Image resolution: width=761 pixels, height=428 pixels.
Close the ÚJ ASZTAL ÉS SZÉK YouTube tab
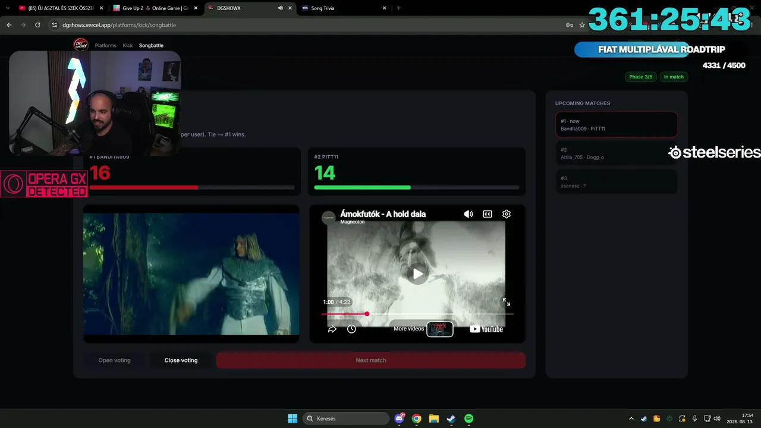click(101, 8)
